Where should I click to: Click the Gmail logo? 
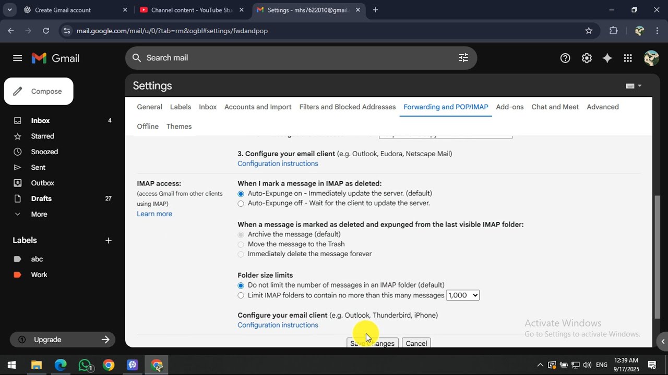55,58
